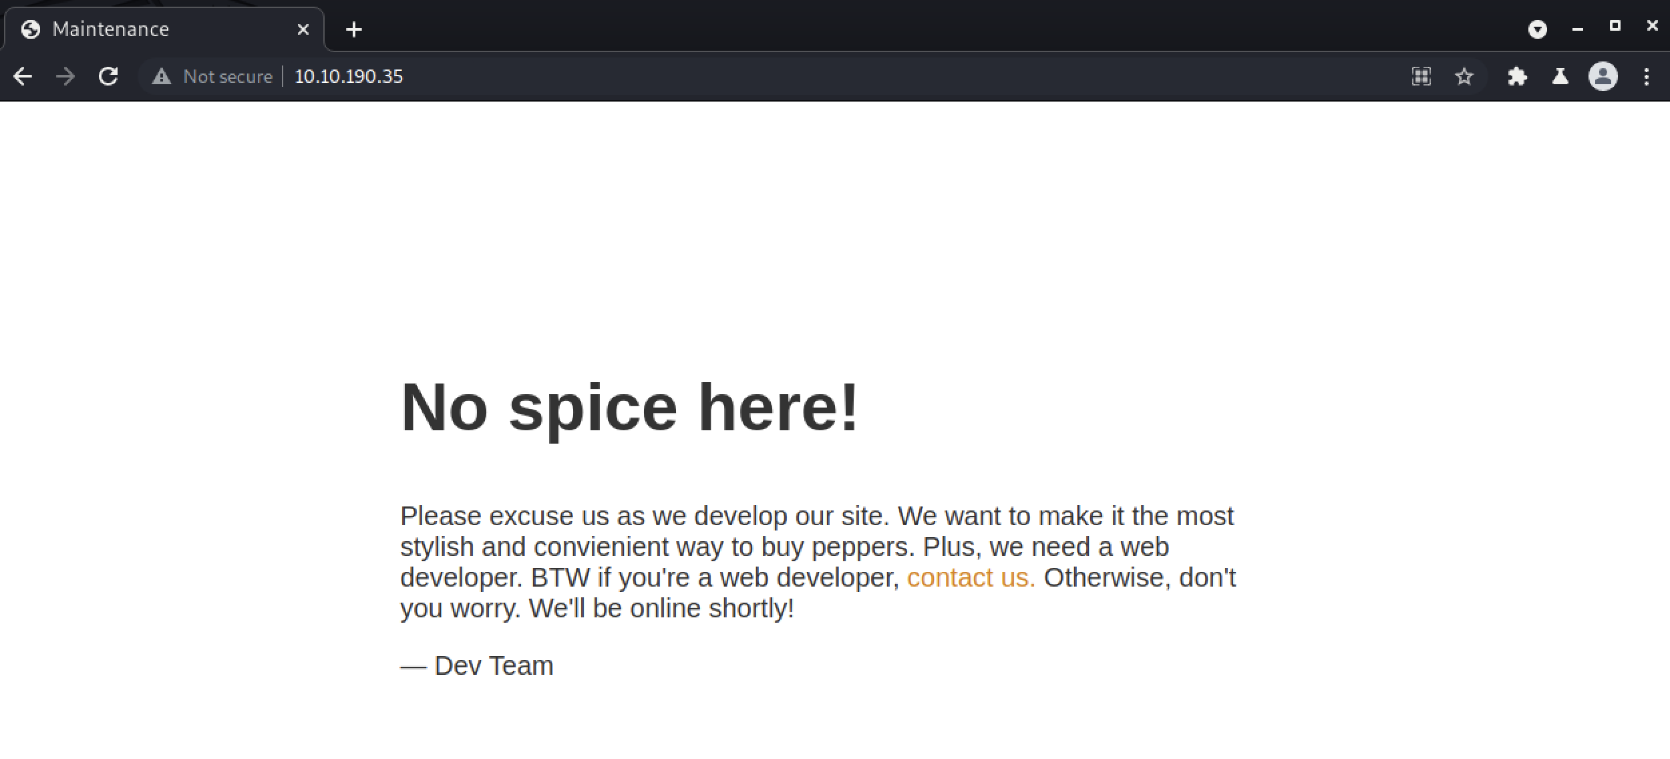Click the browser back arrow
1670x759 pixels.
tap(23, 76)
